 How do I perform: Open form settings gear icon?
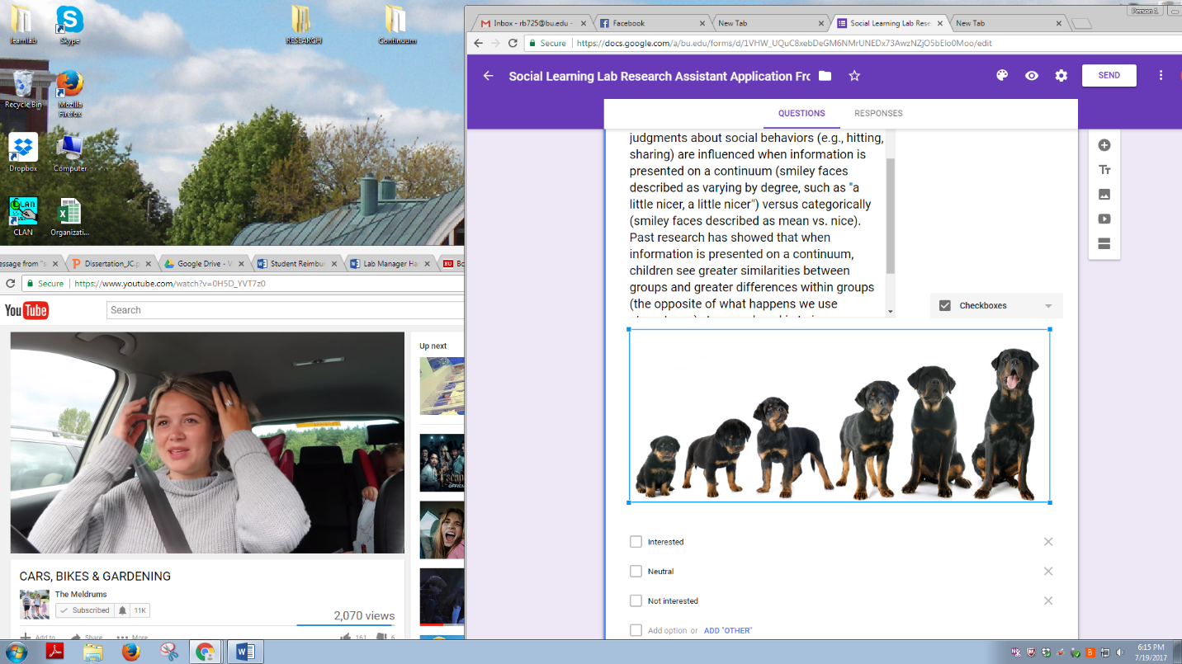(1061, 76)
